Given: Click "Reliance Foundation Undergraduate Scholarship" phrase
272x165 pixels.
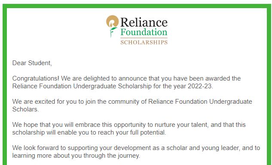Looking at the screenshot, I should [82, 86].
